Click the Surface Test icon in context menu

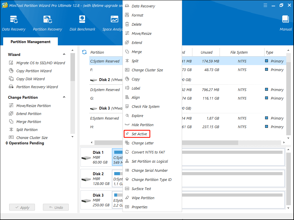click(127, 188)
